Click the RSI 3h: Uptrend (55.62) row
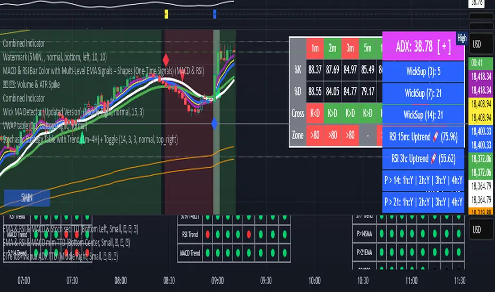This screenshot has height=292, width=495. [x=423, y=158]
